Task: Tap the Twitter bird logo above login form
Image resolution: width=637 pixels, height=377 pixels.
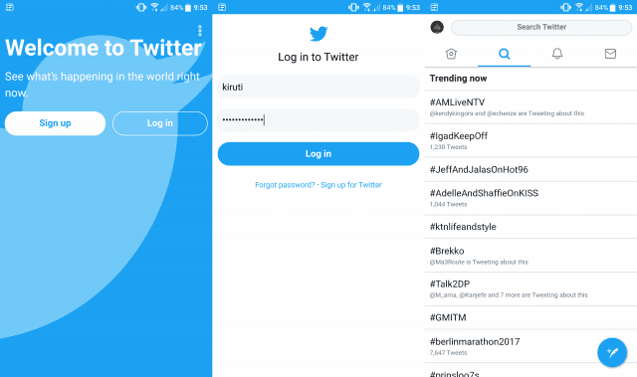Action: click(318, 34)
